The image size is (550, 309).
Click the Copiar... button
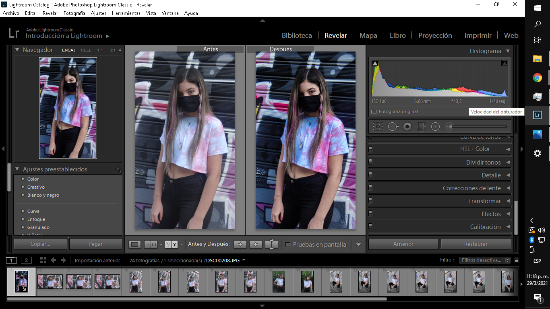pos(40,244)
